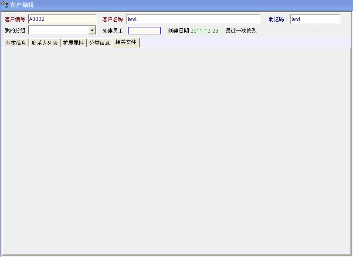Switch to the 基本信息 tab

coord(16,43)
